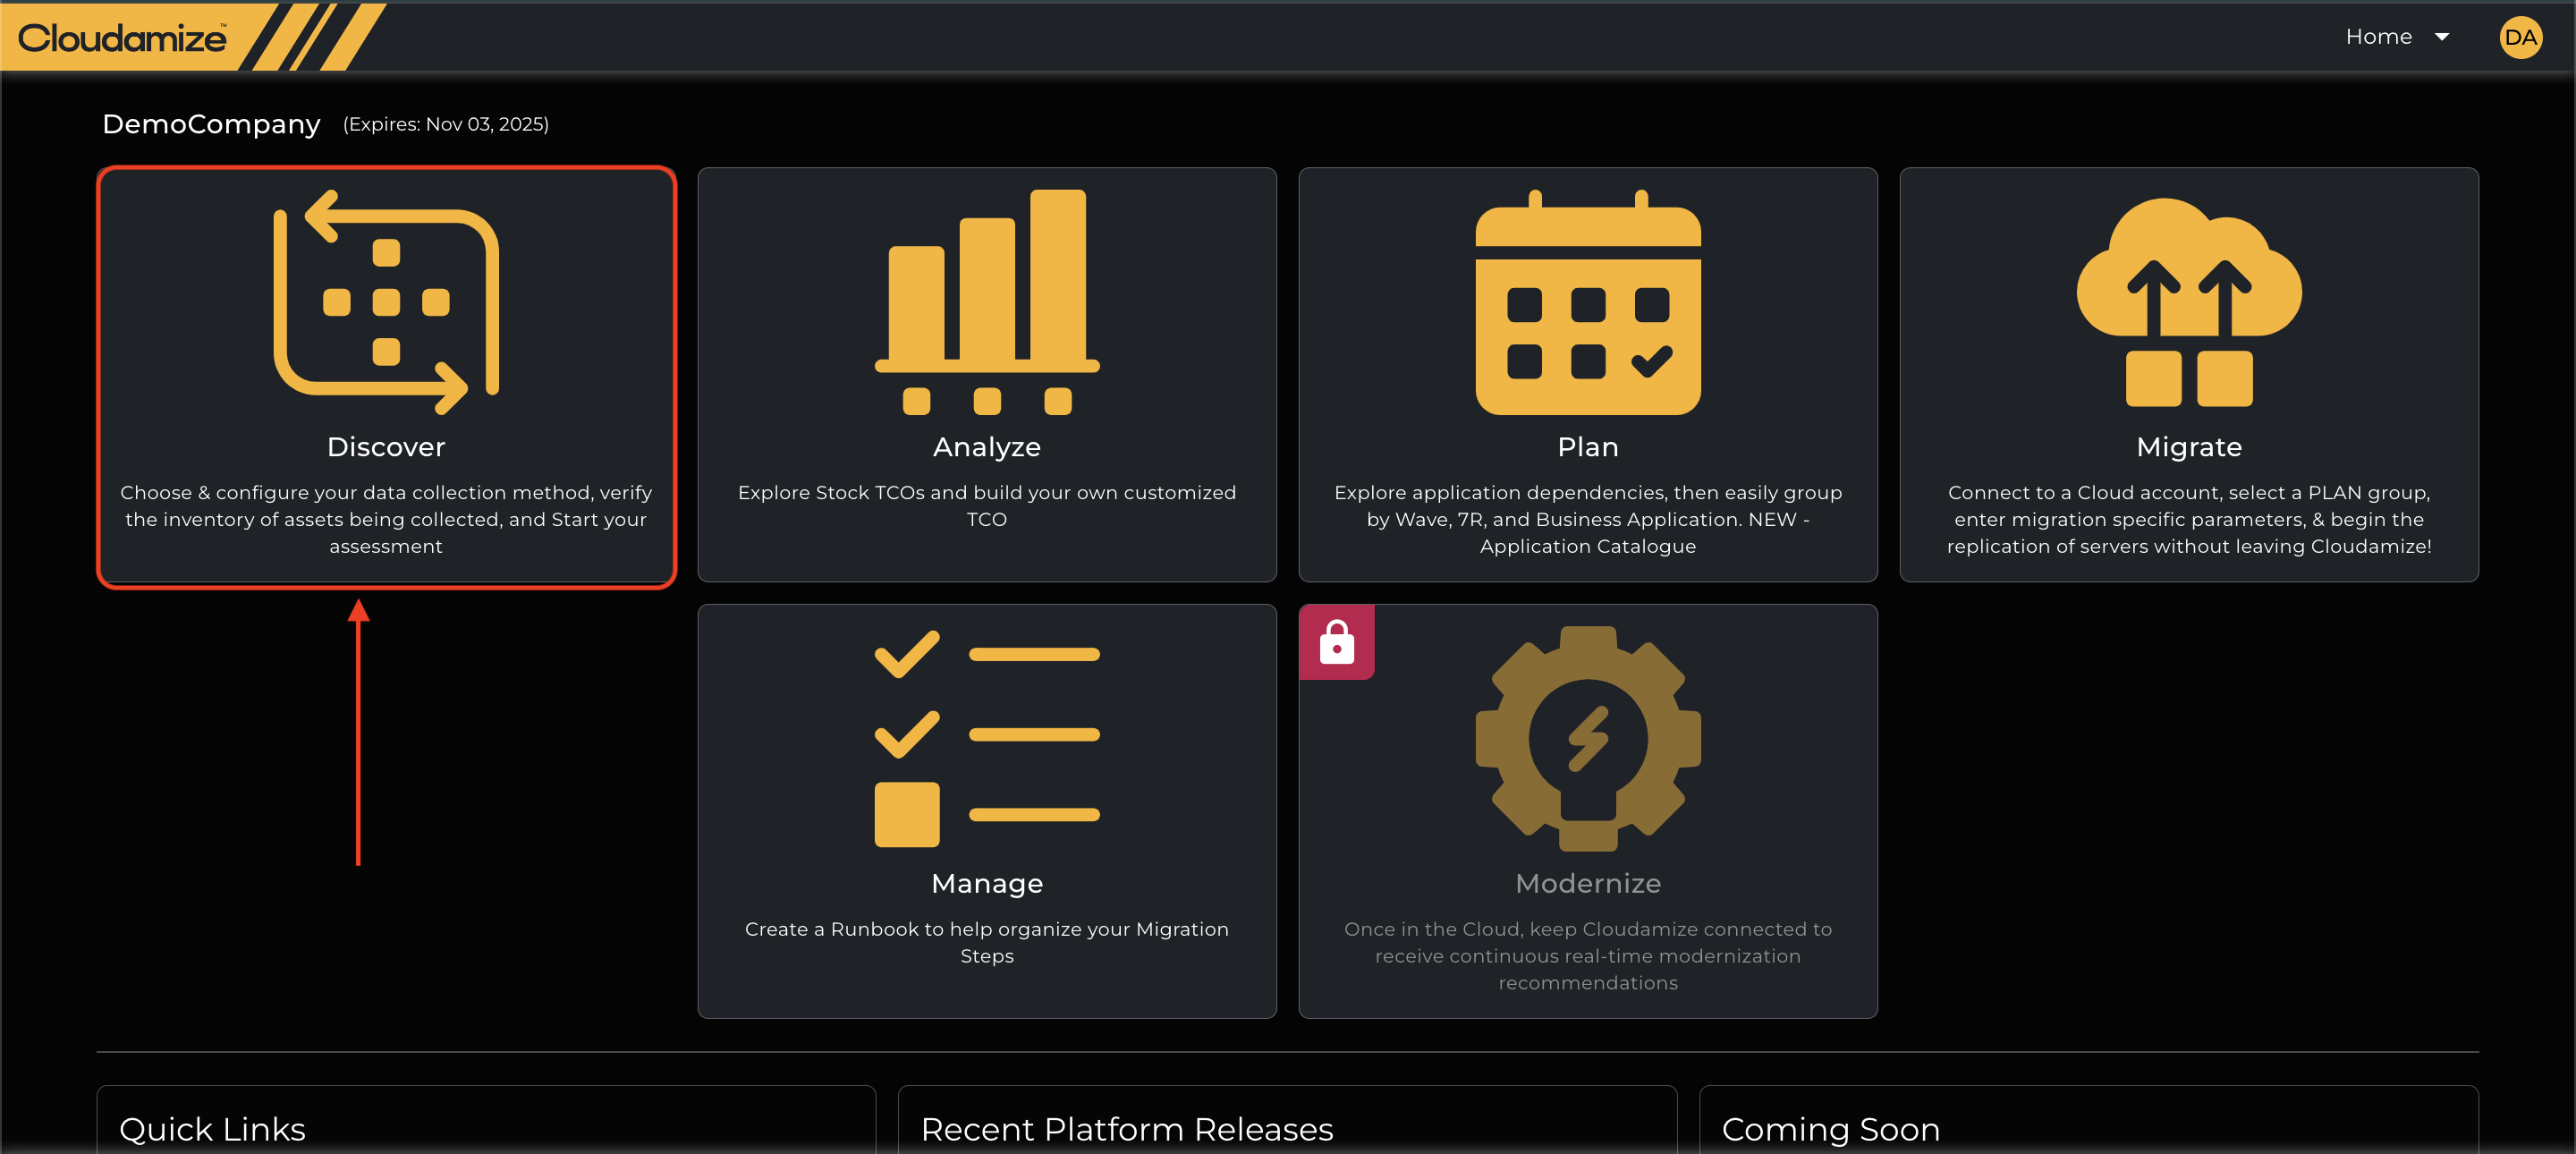Click the Cloudamize logo
2576x1154 pixels.
tap(122, 37)
